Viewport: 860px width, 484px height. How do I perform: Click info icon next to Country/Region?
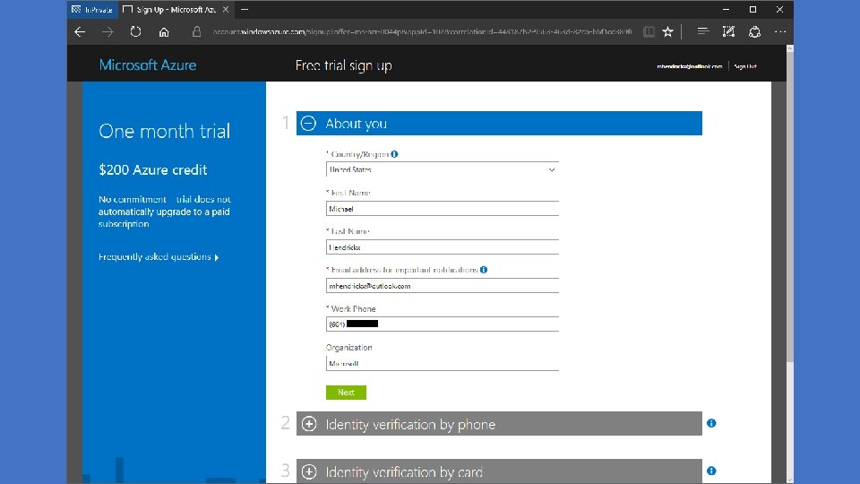[x=394, y=154]
